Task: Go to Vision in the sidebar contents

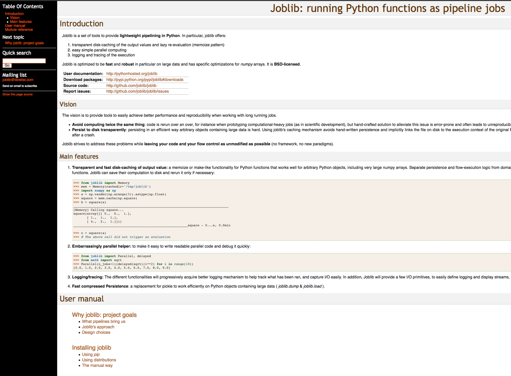Action: coord(15,18)
